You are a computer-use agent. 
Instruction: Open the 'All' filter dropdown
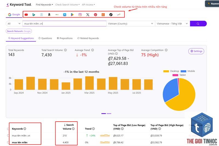point(14,24)
